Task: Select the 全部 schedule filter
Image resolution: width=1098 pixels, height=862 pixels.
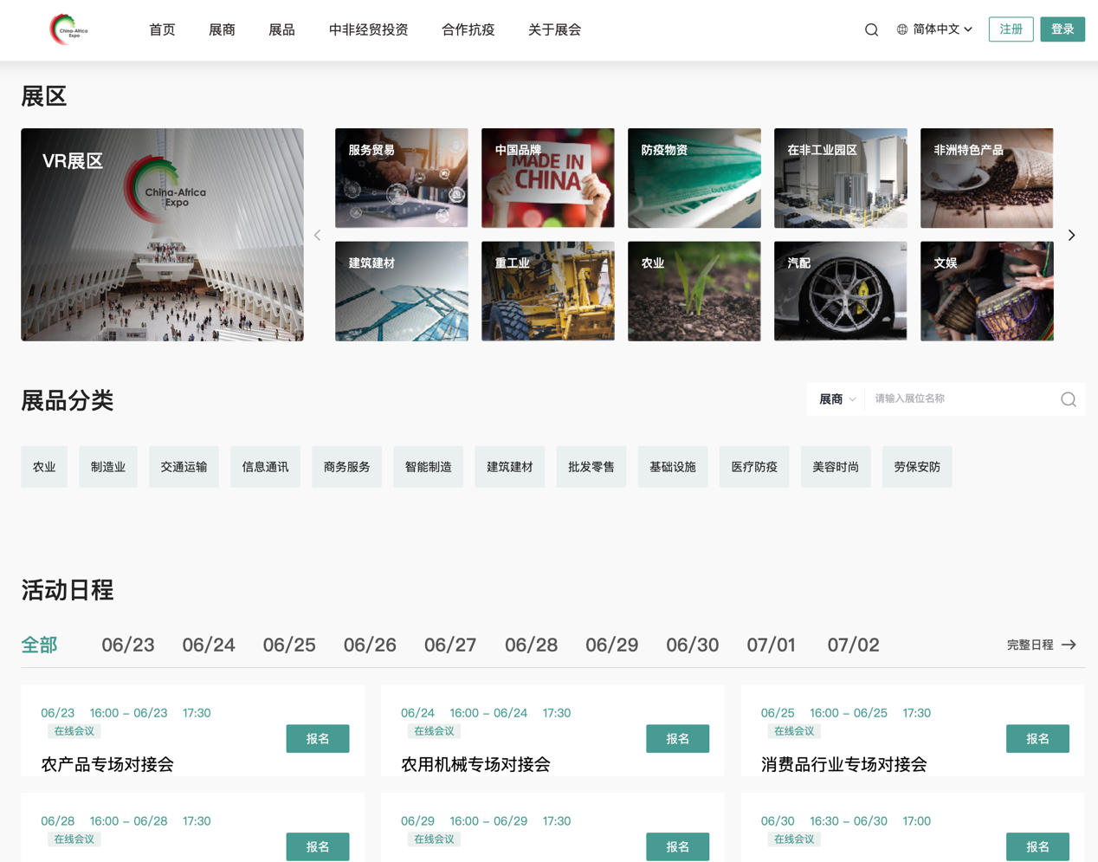Action: click(x=39, y=645)
